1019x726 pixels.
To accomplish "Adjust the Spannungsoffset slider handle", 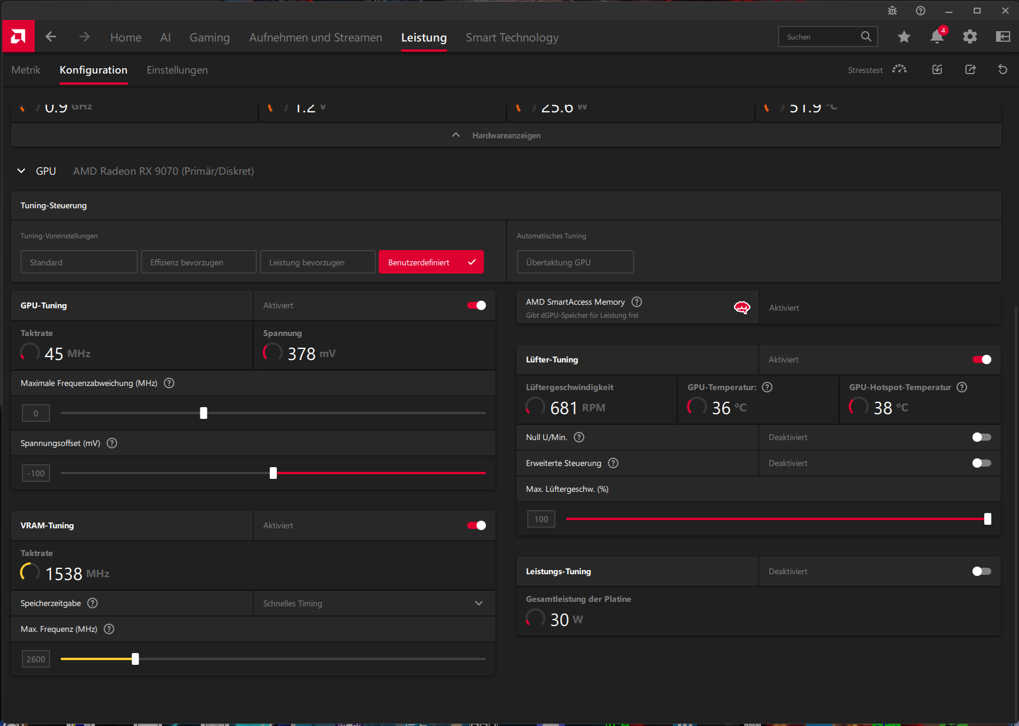I will click(x=273, y=473).
